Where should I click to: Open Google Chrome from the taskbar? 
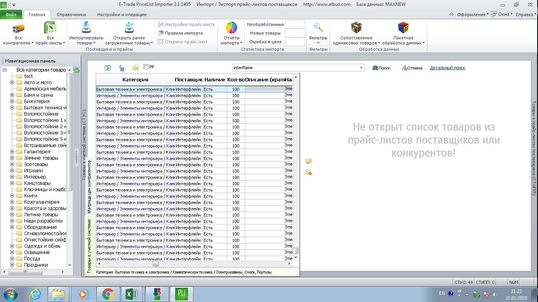(108, 294)
